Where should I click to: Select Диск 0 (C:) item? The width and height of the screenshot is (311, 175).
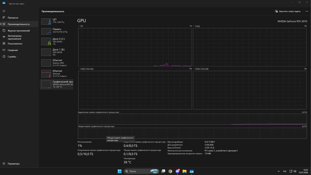click(57, 41)
